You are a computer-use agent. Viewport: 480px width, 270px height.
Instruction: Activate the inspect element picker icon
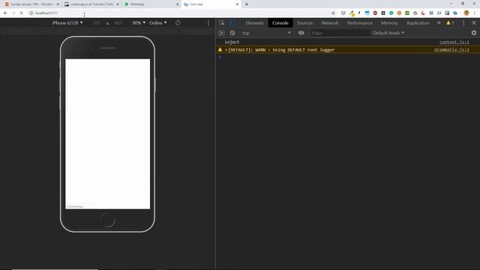click(222, 23)
